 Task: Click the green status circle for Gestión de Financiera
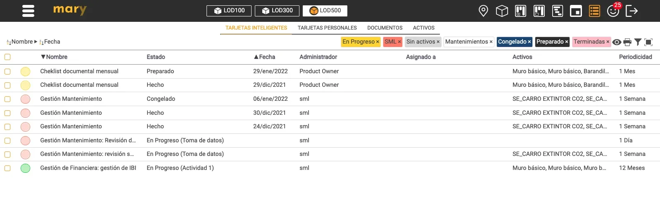click(x=26, y=168)
